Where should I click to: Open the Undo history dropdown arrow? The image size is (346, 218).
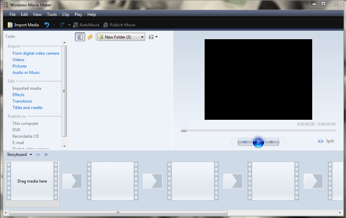click(x=54, y=25)
